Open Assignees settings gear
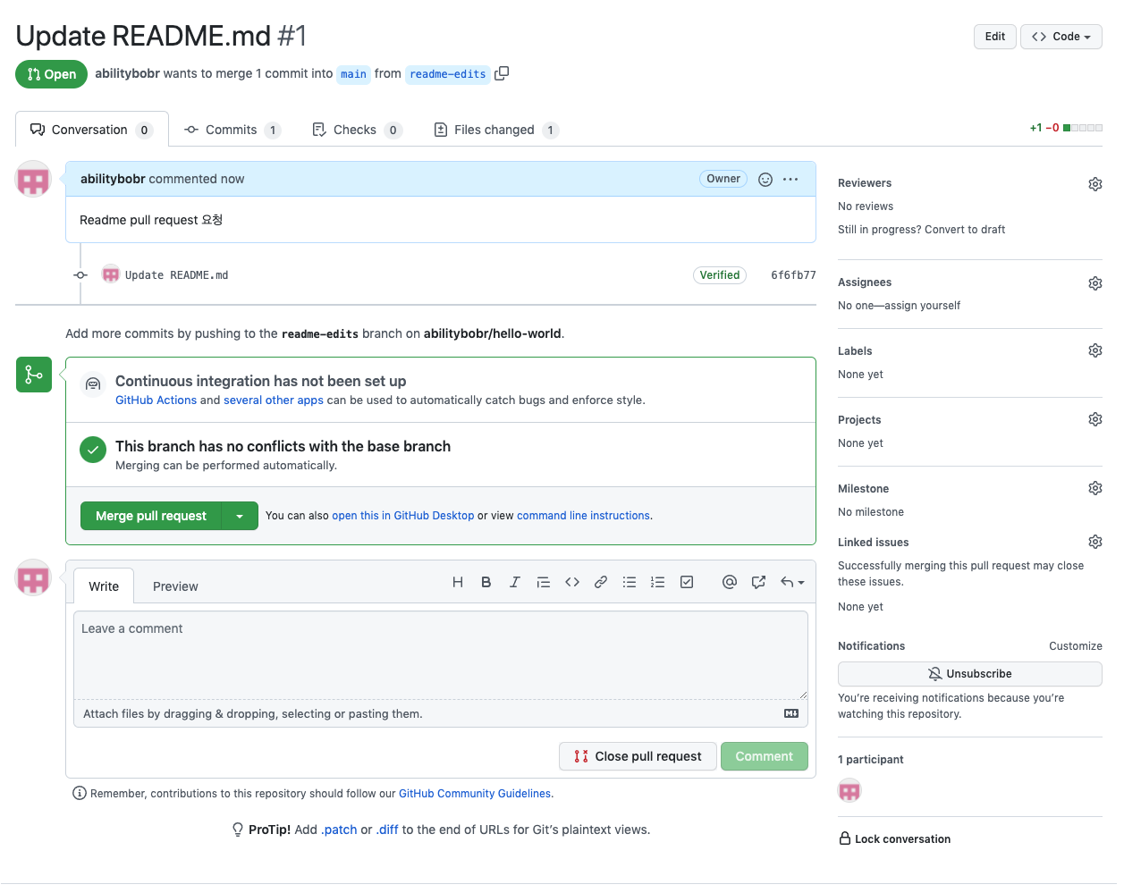This screenshot has width=1124, height=893. click(x=1094, y=283)
